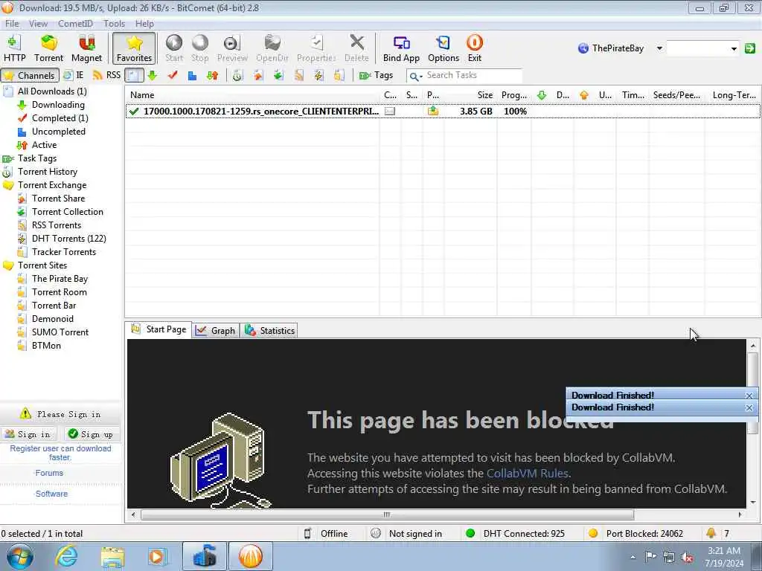Select the Start Page tab
This screenshot has width=762, height=571.
pos(159,329)
